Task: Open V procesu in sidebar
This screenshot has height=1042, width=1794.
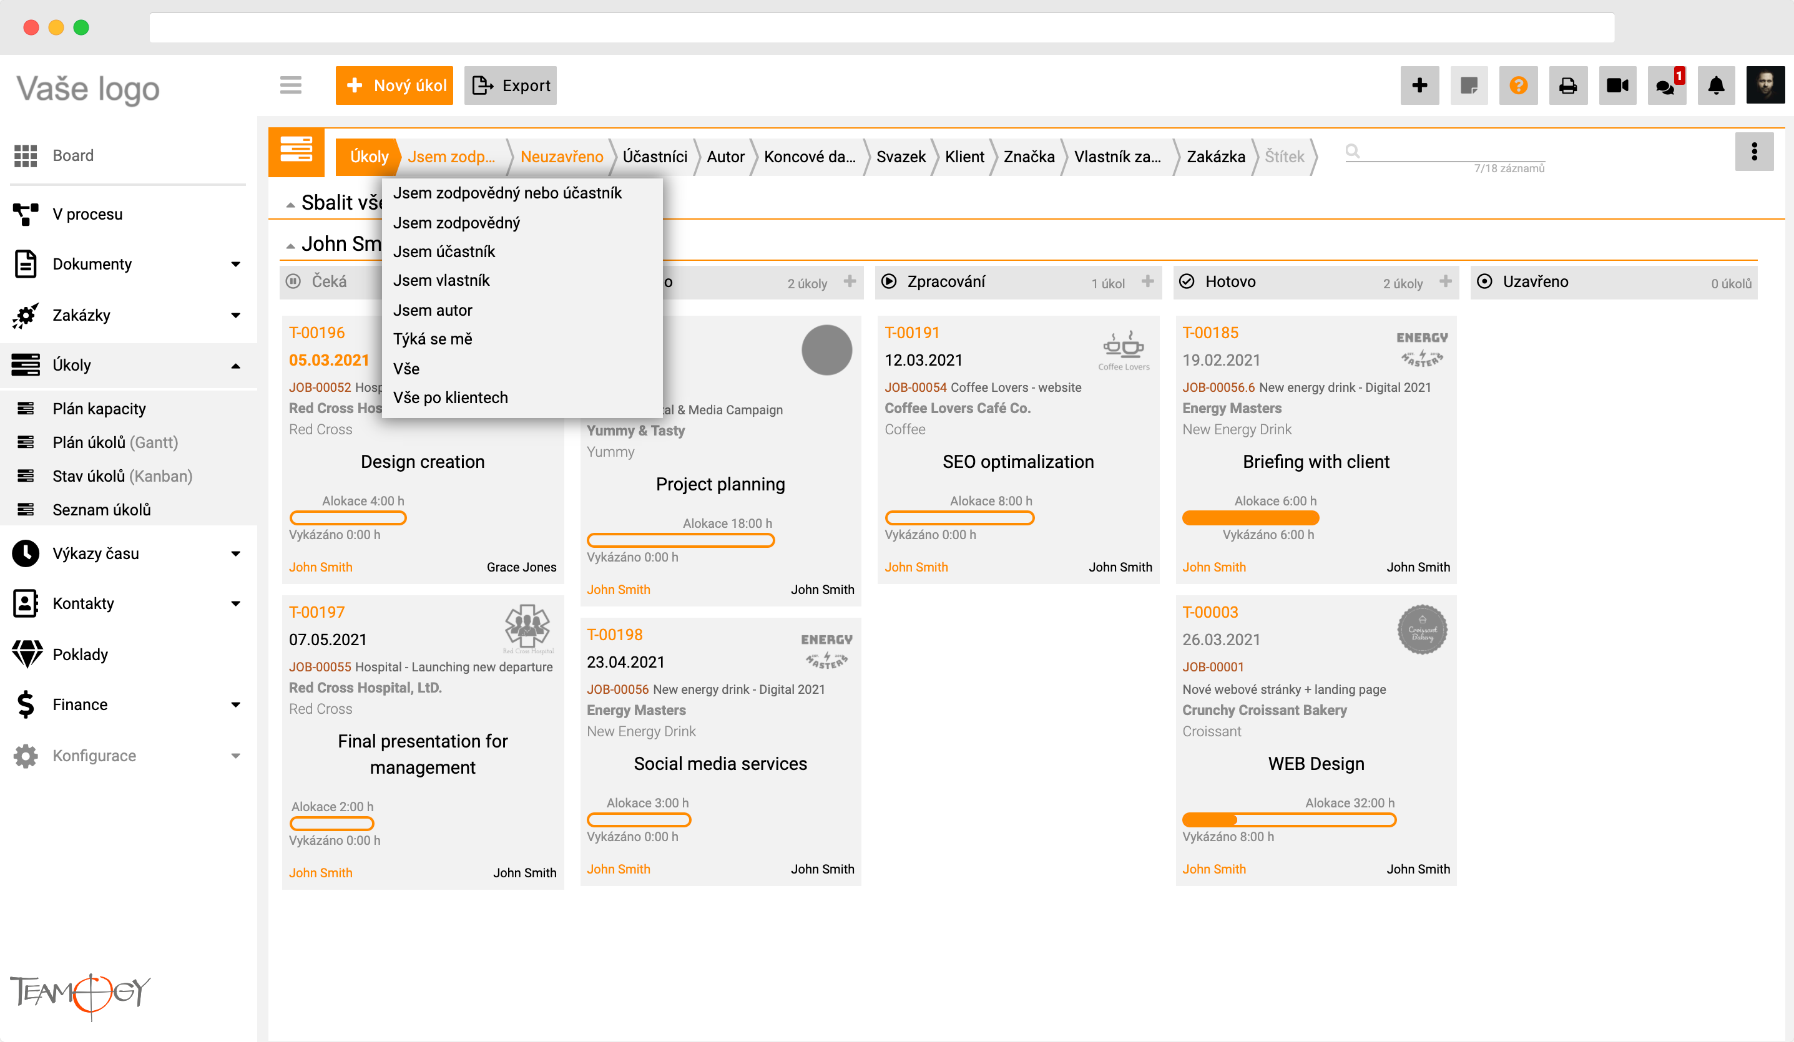Action: tap(87, 214)
